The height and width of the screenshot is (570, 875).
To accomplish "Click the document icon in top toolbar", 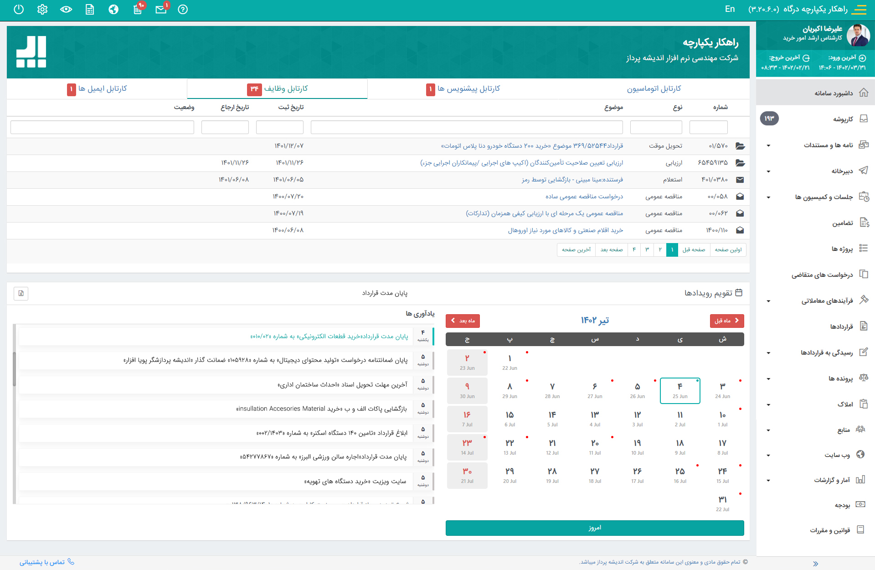I will (x=90, y=10).
